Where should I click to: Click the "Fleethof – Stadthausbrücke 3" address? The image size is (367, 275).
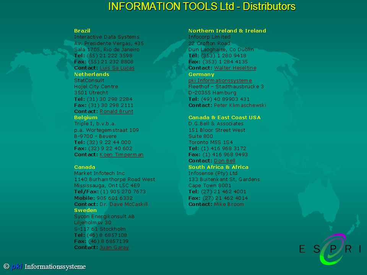coord(226,87)
